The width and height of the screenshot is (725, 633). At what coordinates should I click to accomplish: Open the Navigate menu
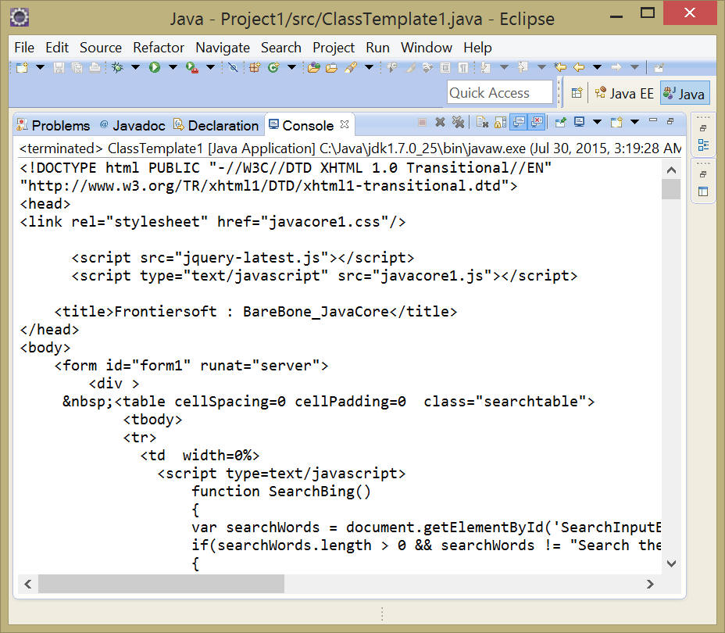point(223,48)
